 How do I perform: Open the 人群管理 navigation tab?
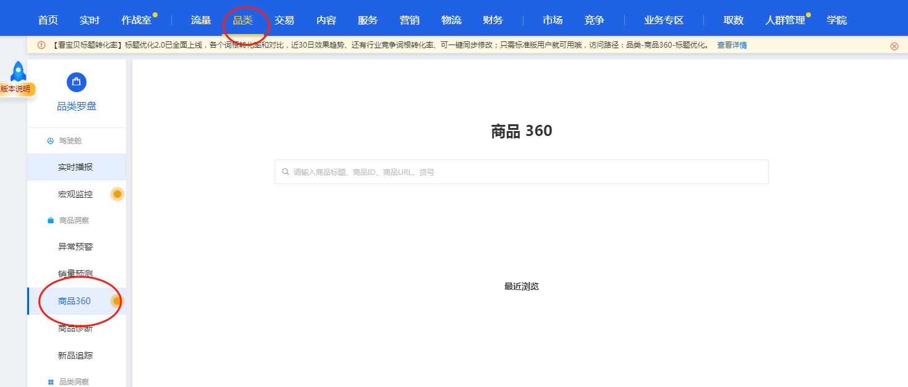(785, 20)
